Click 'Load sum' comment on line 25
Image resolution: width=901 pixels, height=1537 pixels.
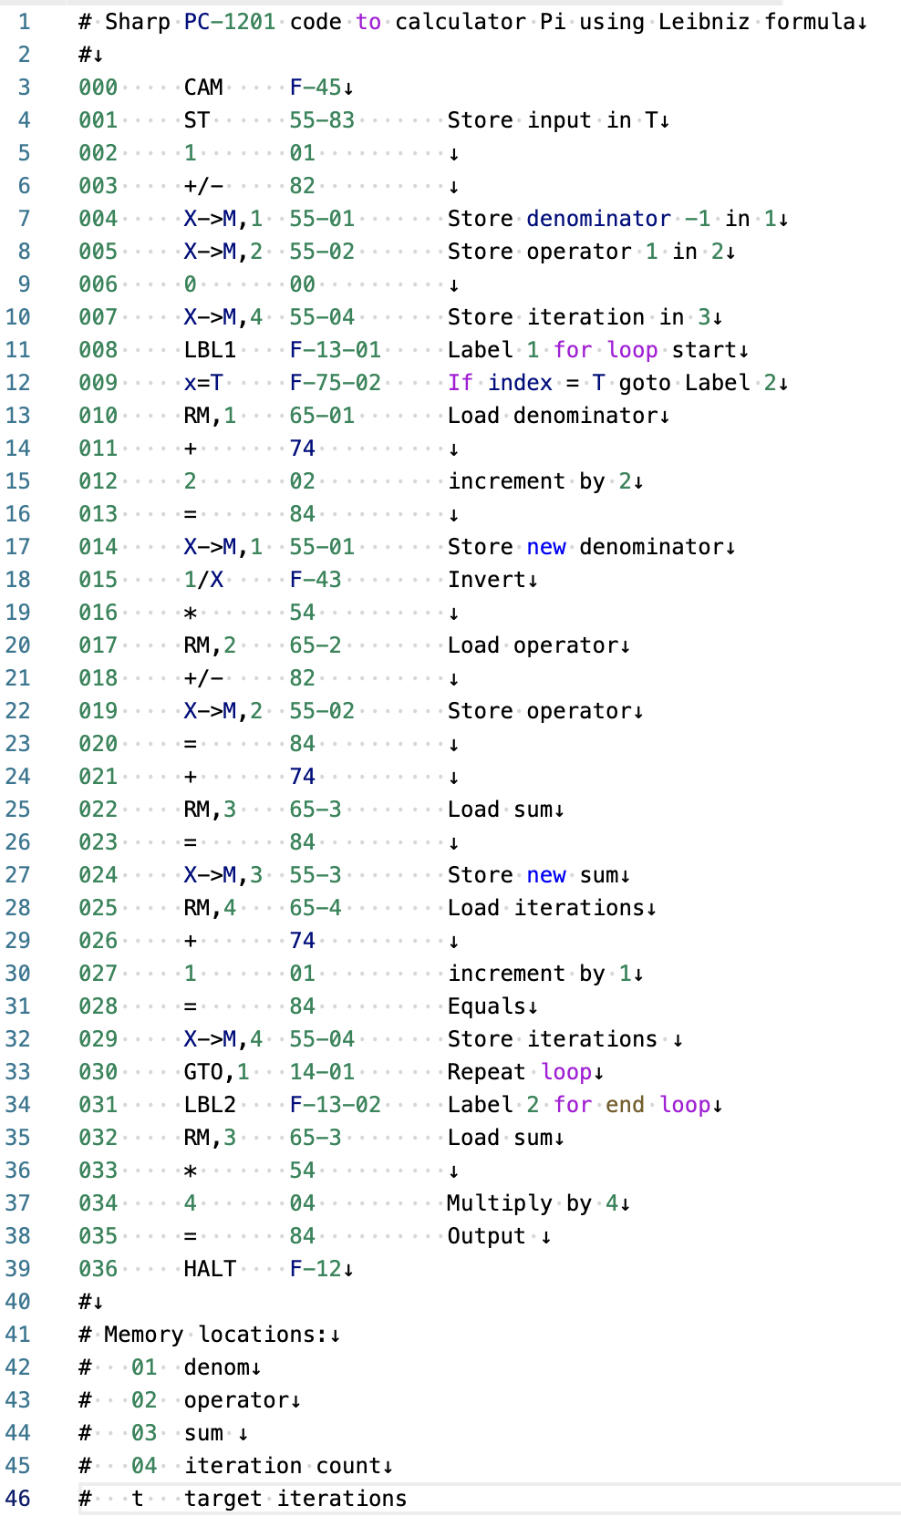(x=500, y=810)
